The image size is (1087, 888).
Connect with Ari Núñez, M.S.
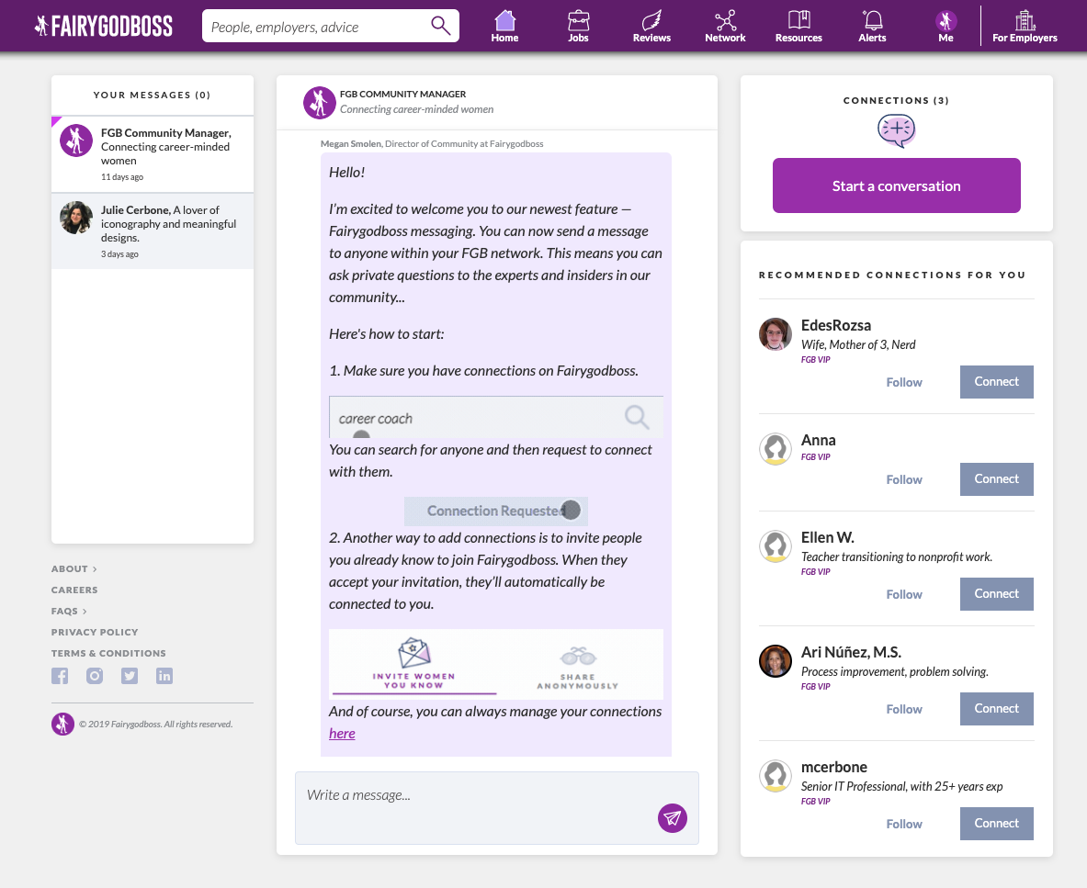996,709
